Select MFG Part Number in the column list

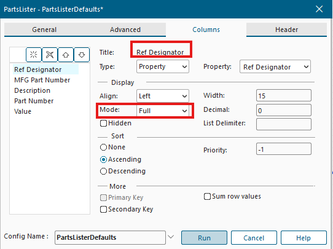[x=42, y=80]
